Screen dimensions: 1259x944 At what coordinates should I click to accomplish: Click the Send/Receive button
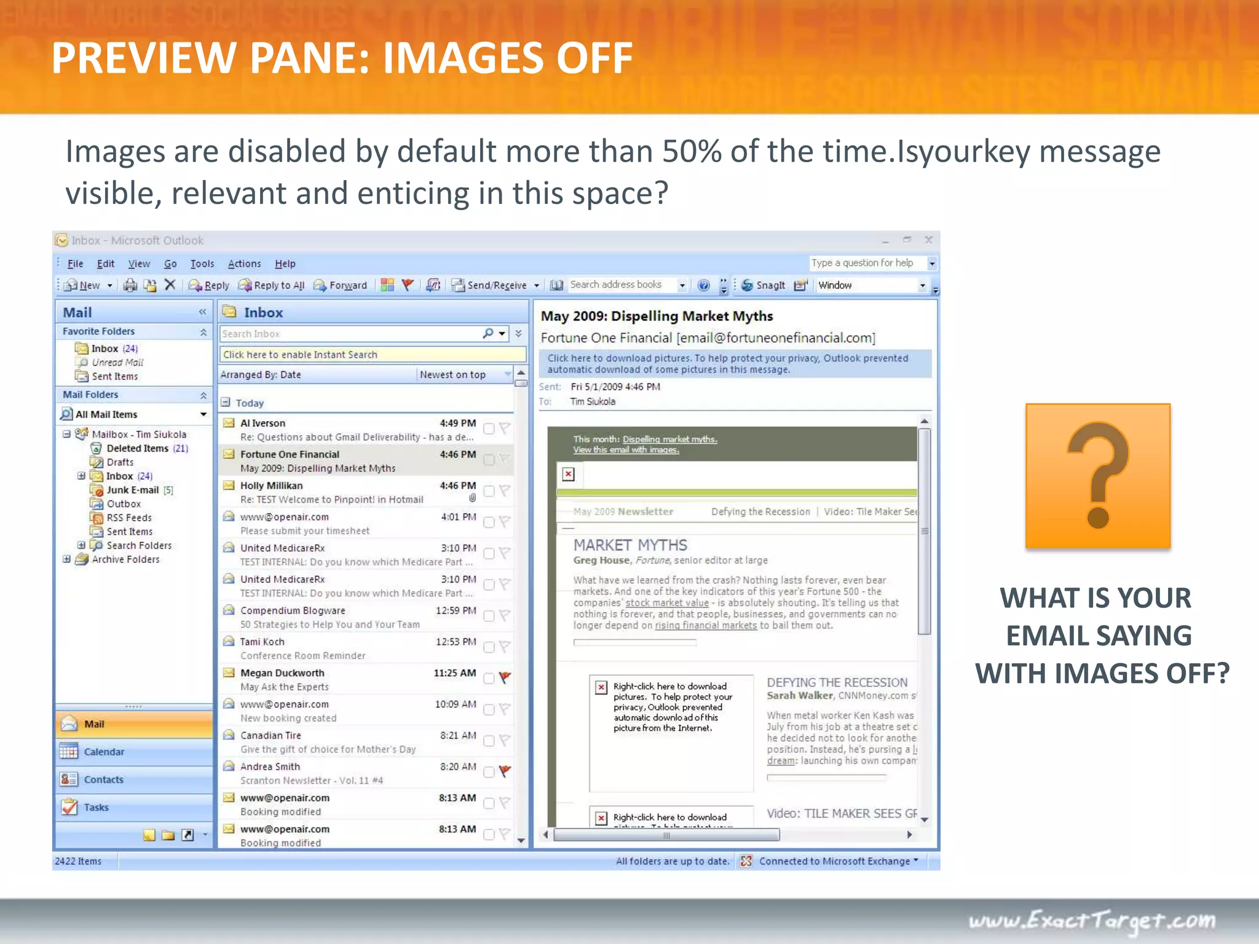[x=490, y=285]
